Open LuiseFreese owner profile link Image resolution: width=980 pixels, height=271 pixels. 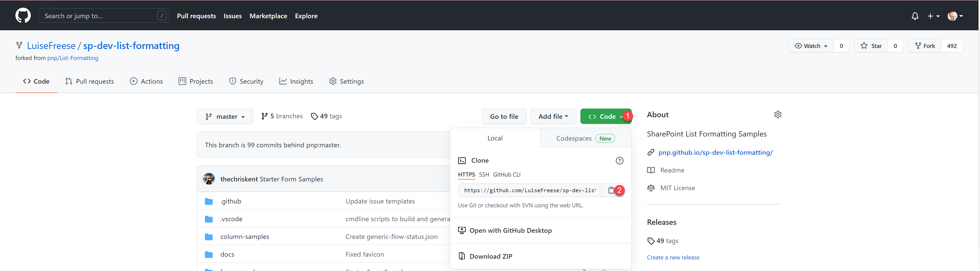click(x=51, y=46)
